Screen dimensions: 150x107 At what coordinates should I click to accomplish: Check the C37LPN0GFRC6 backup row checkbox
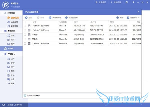pyautogui.click(x=25, y=44)
